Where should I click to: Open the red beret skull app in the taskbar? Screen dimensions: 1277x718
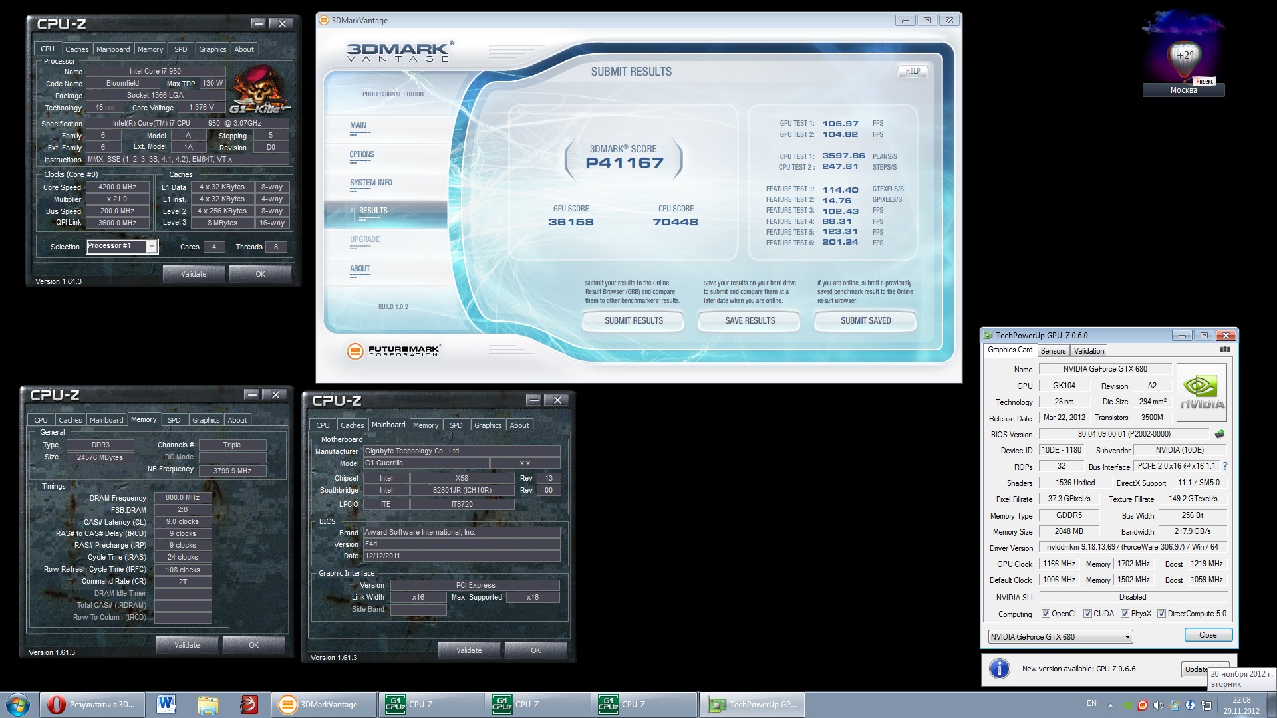(249, 704)
